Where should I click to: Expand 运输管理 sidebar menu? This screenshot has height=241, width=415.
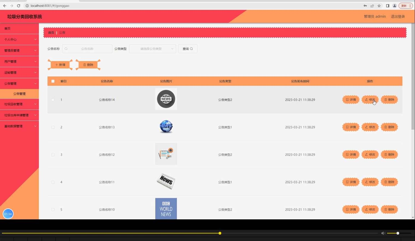(x=19, y=73)
